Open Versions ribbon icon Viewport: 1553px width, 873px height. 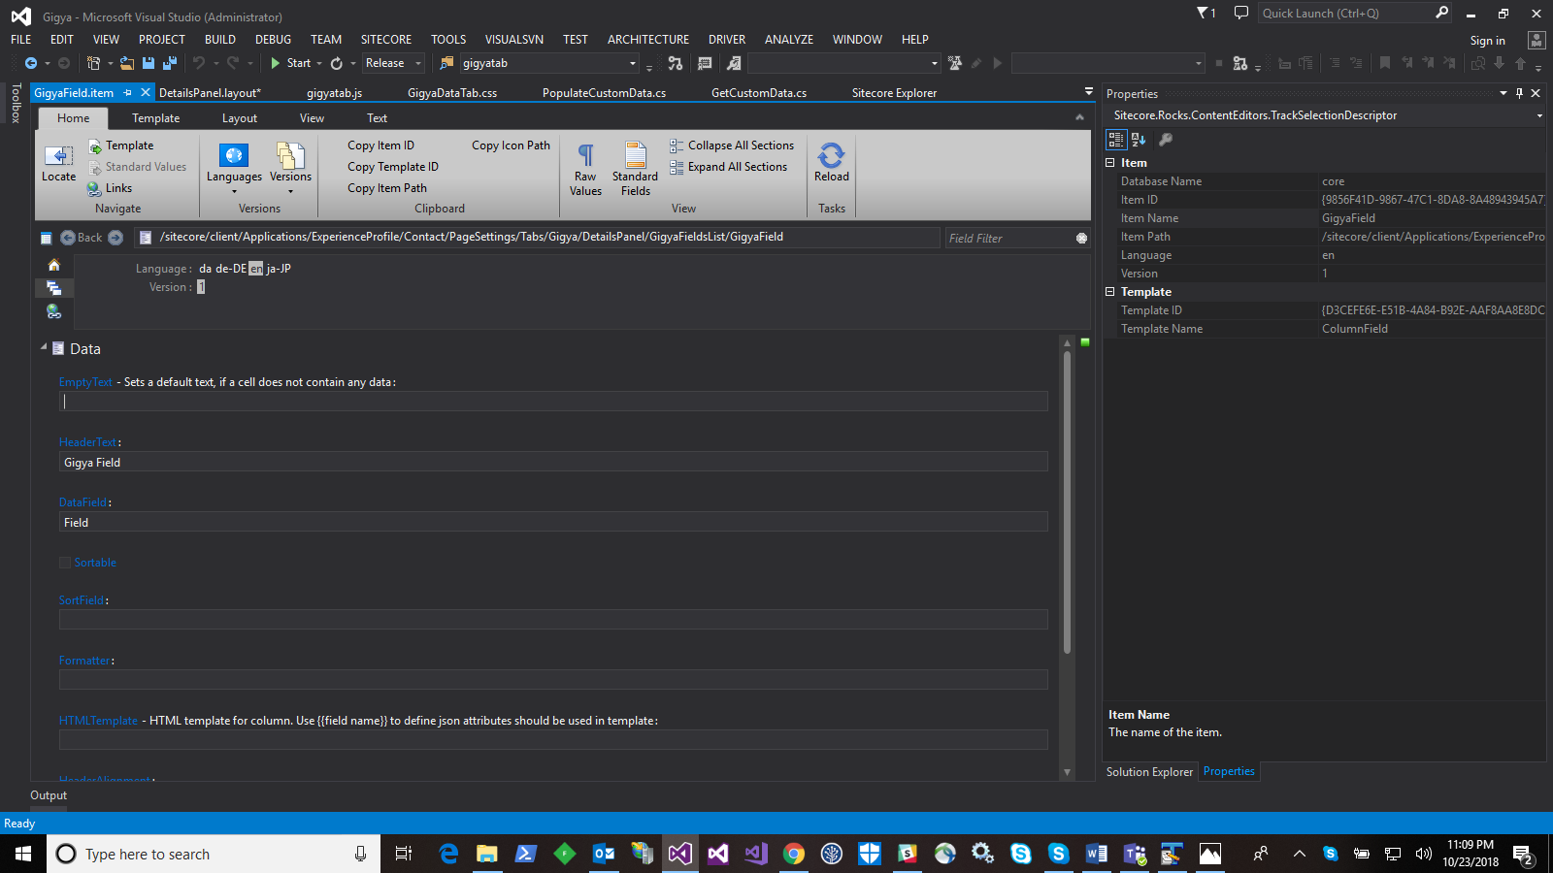(290, 155)
